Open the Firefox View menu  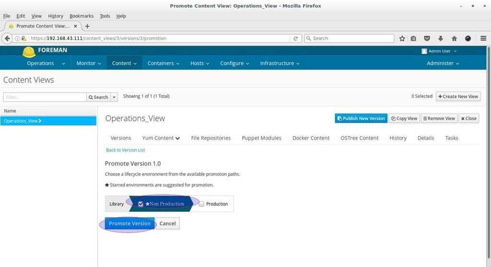tap(36, 16)
